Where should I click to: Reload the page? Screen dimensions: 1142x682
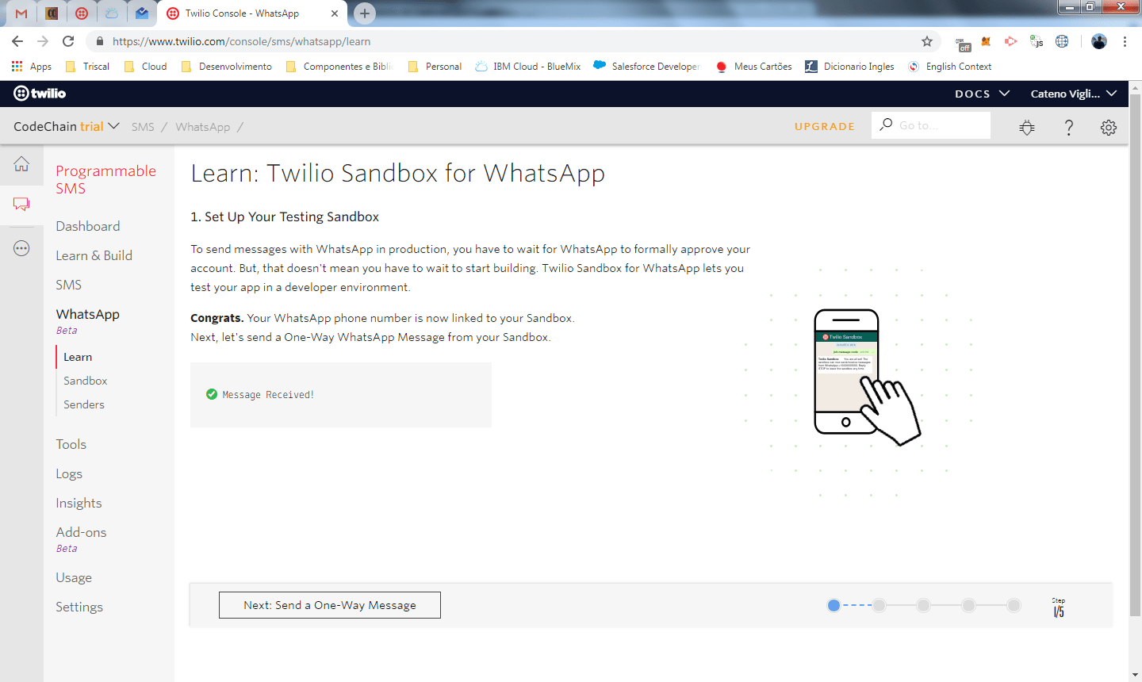coord(68,41)
